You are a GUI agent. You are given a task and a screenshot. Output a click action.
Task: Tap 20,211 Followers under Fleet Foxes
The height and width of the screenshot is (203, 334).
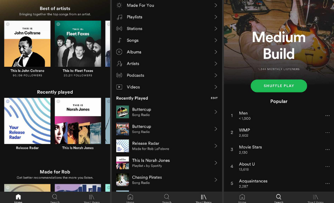(78, 75)
